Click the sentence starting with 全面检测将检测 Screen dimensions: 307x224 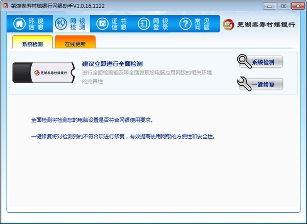(x=92, y=120)
